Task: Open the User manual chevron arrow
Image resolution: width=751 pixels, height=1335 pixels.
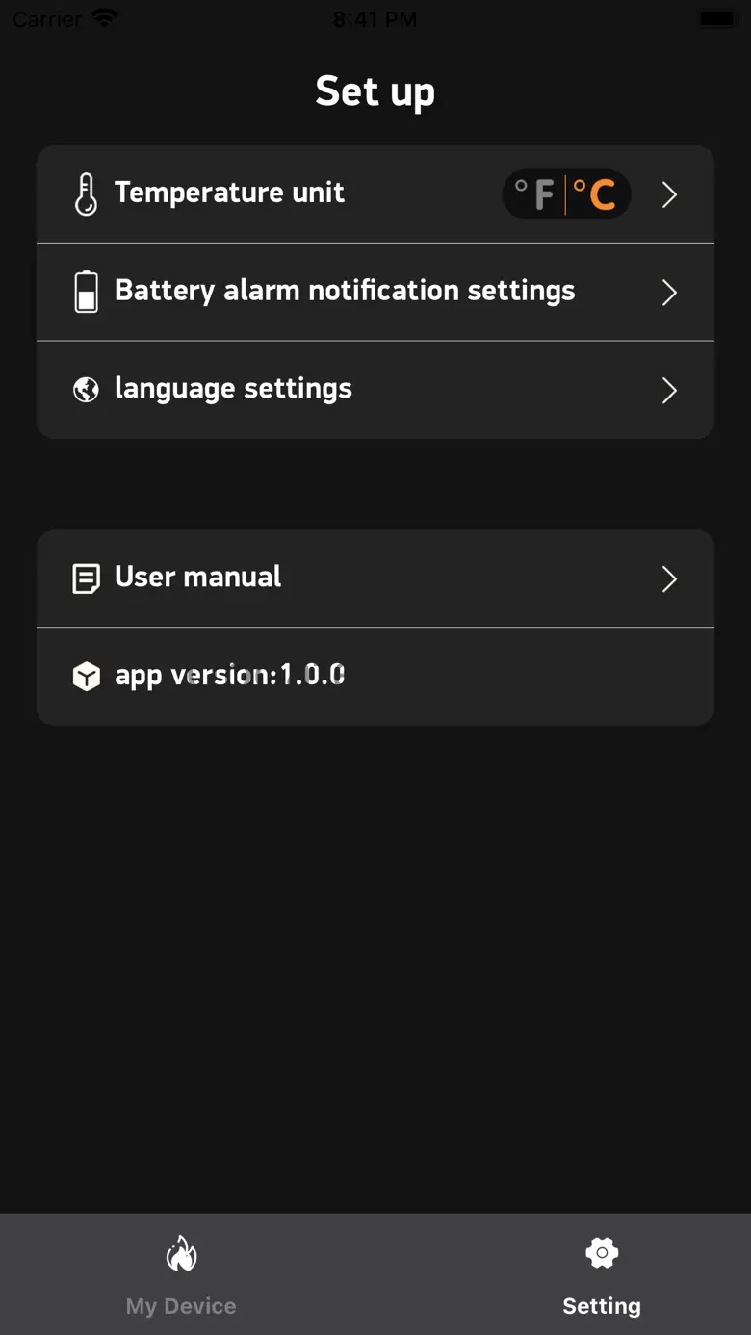Action: tap(669, 578)
